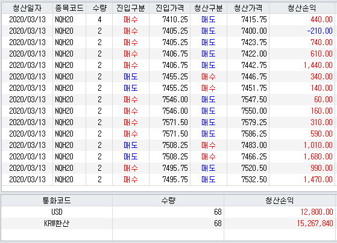This screenshot has height=243, width=337.
Task: Select the row with profit 440.00
Action: 168,19
